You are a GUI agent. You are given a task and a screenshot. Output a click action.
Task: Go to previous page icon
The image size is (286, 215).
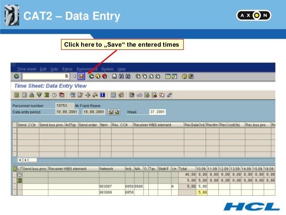145,76
